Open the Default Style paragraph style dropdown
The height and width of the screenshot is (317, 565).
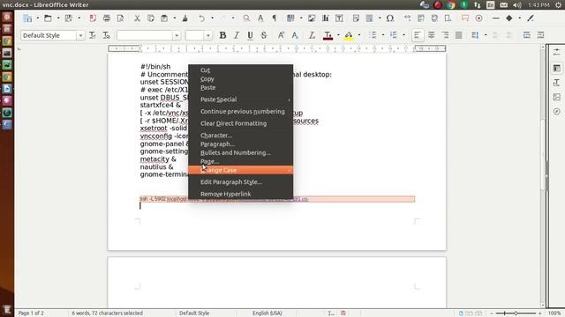80,35
